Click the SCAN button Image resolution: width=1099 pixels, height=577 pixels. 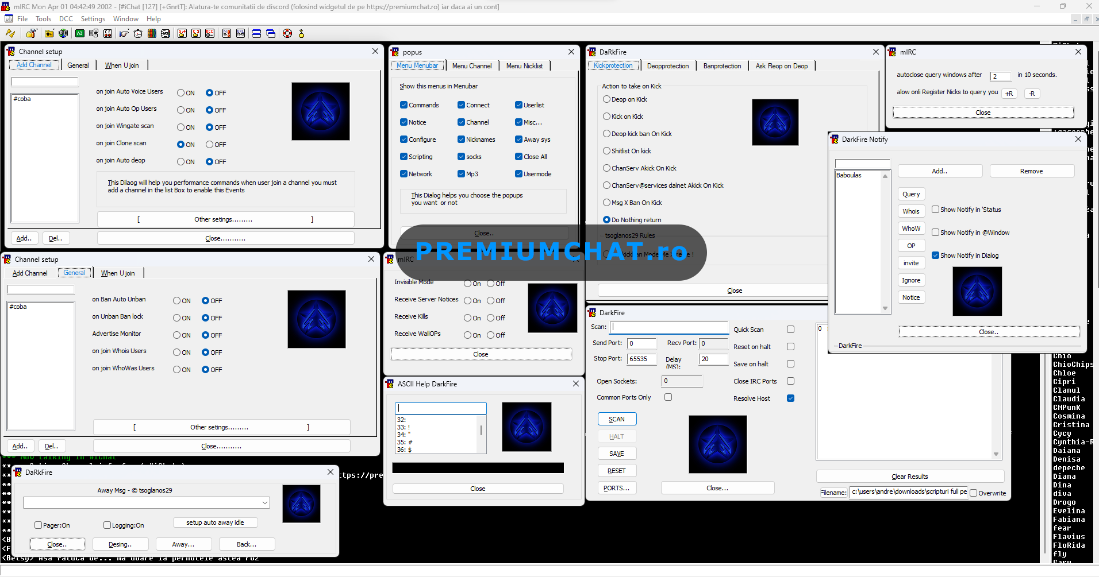(617, 419)
